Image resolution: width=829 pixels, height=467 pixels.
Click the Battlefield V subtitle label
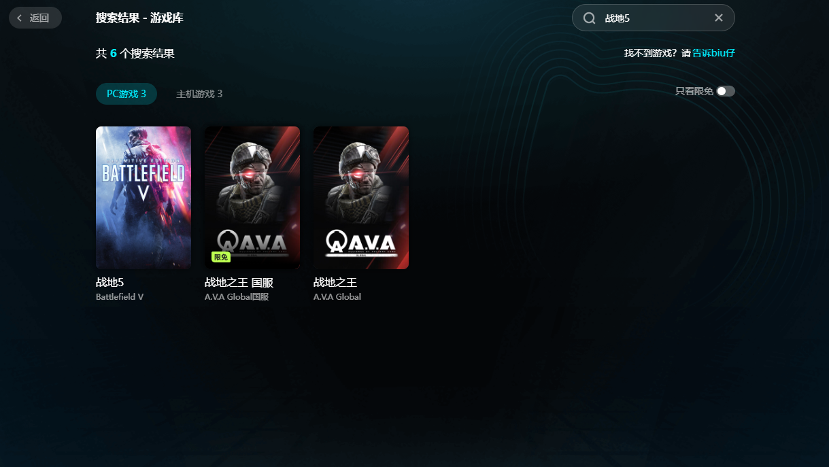pos(120,297)
